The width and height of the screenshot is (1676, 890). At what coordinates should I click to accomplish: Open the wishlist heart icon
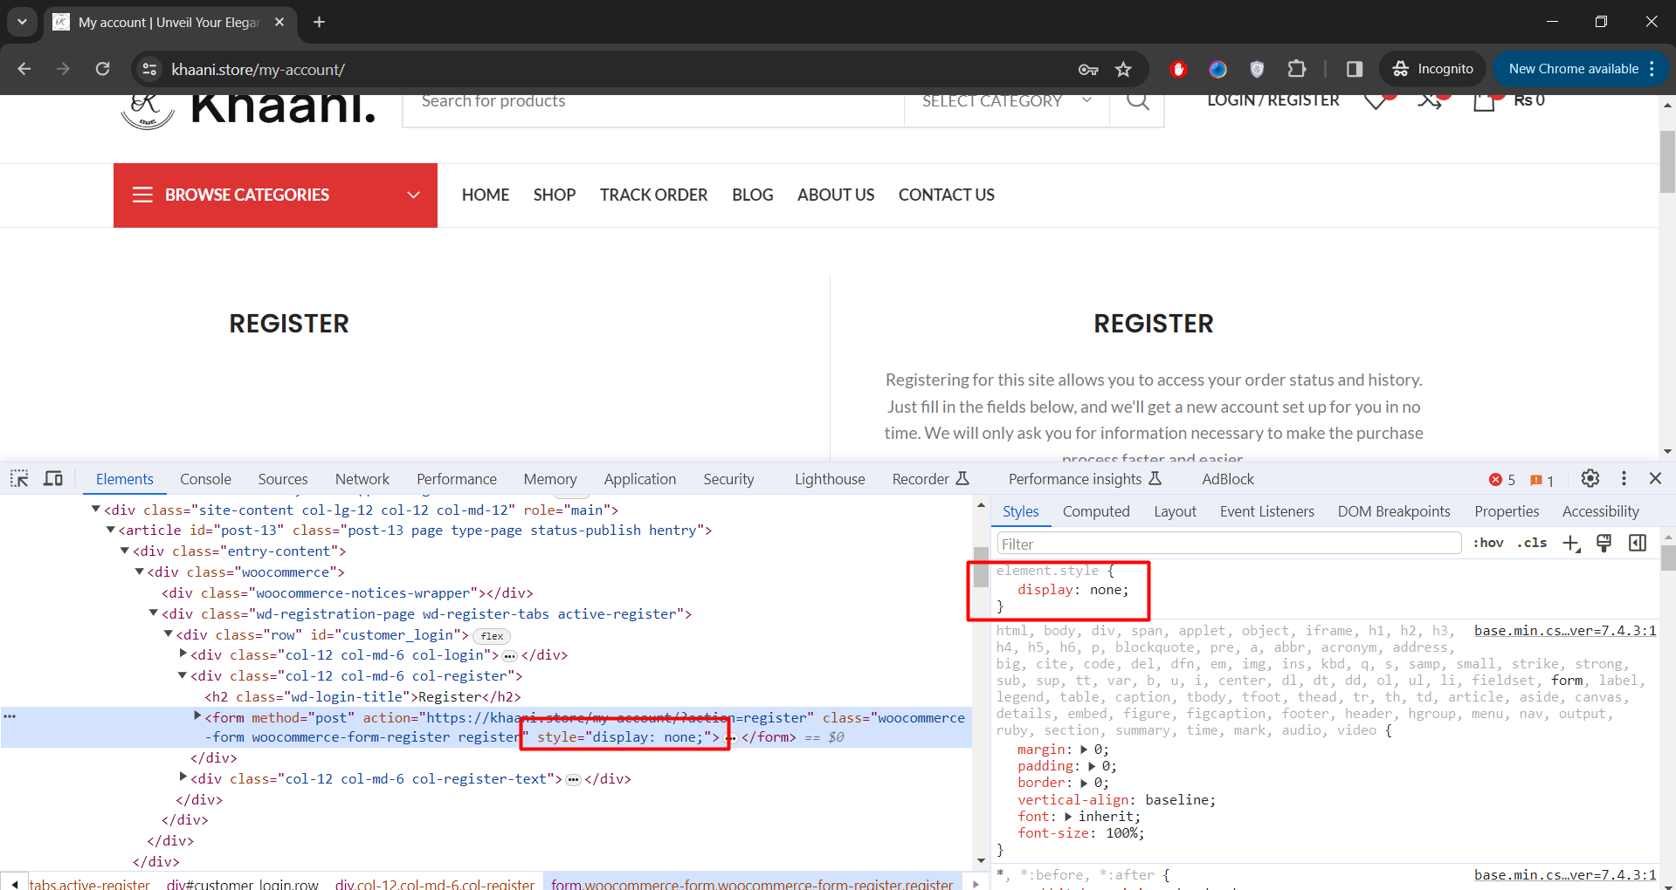(1376, 100)
